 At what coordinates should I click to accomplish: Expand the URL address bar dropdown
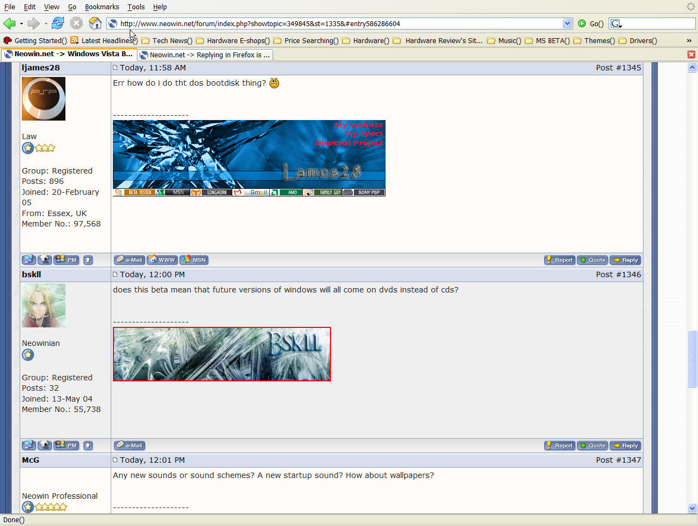pyautogui.click(x=567, y=23)
